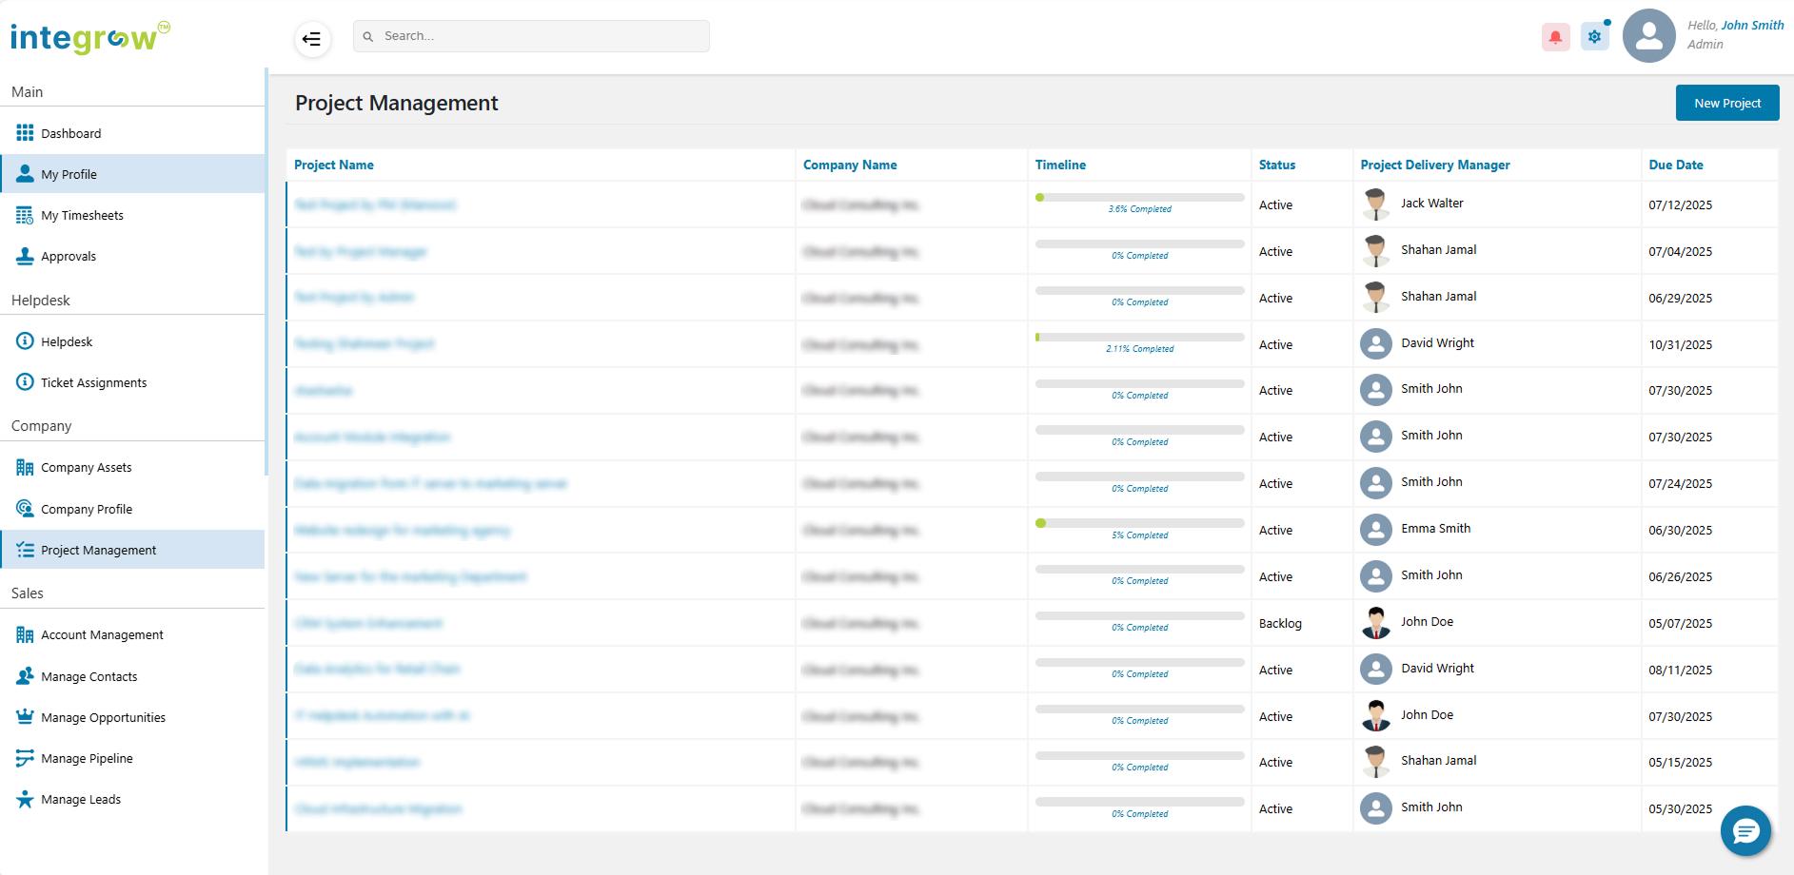Click the red notification bell icon

(1555, 37)
